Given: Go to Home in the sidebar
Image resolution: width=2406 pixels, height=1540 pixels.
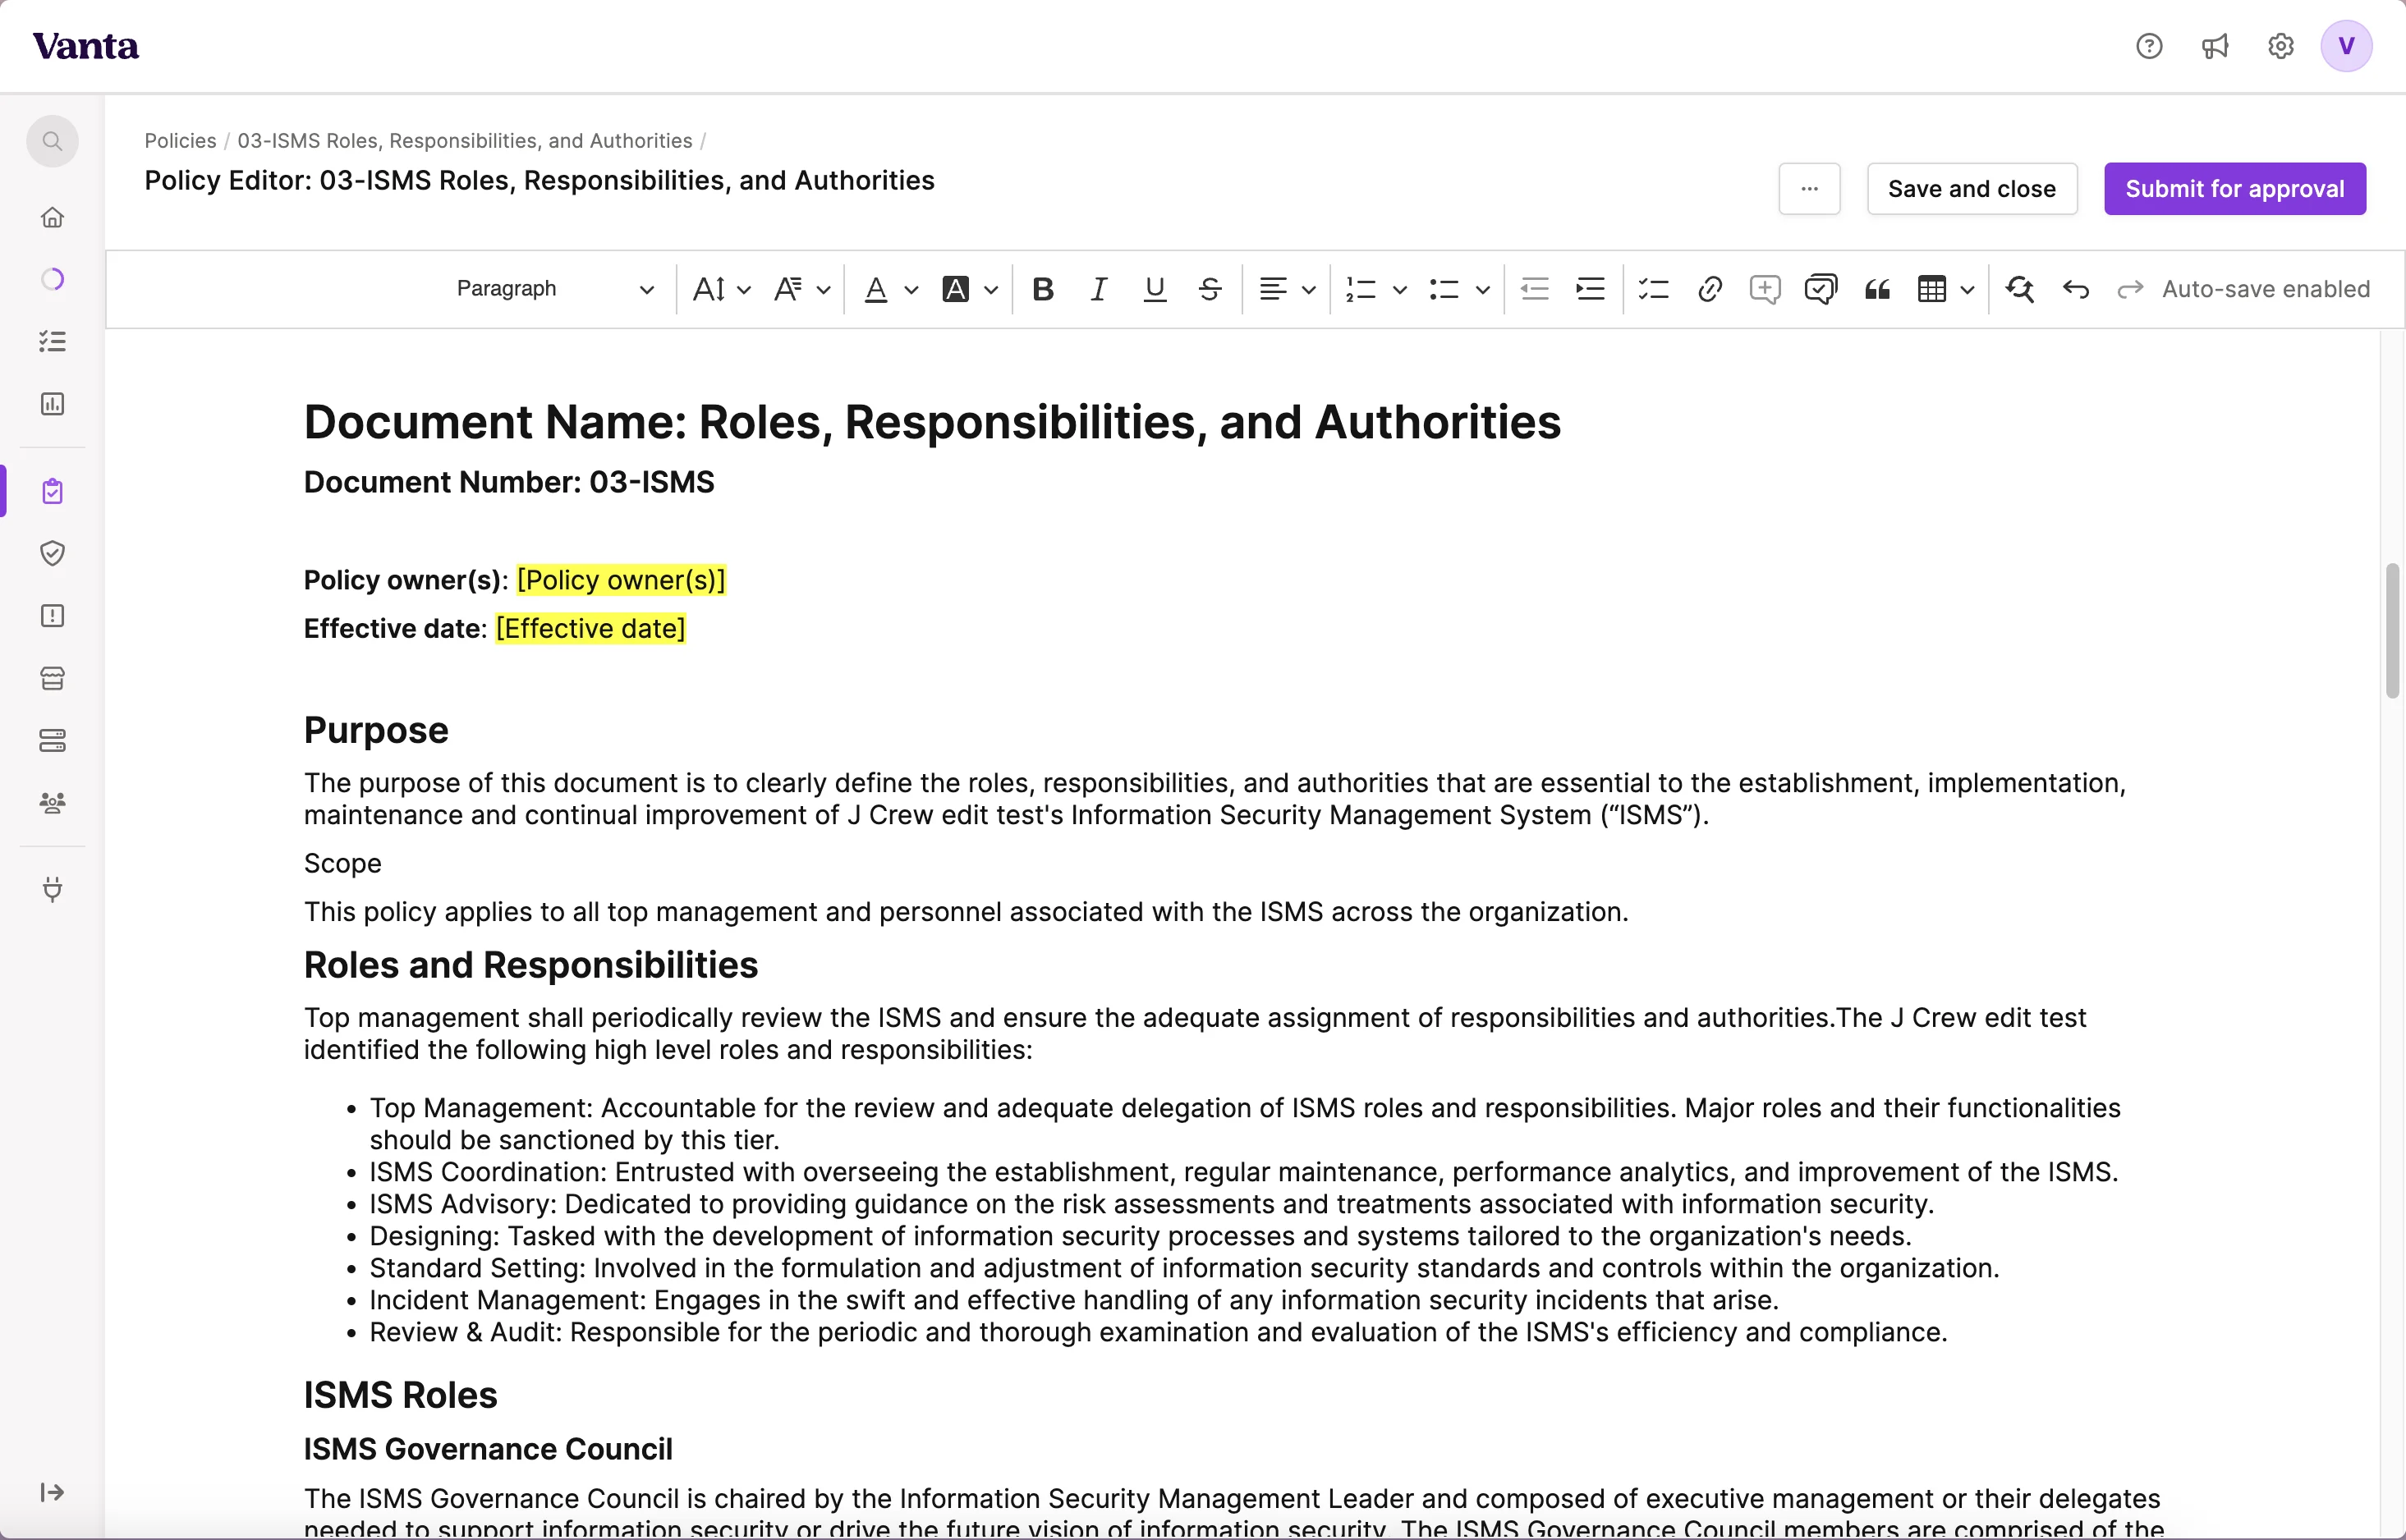Looking at the screenshot, I should click(x=52, y=217).
